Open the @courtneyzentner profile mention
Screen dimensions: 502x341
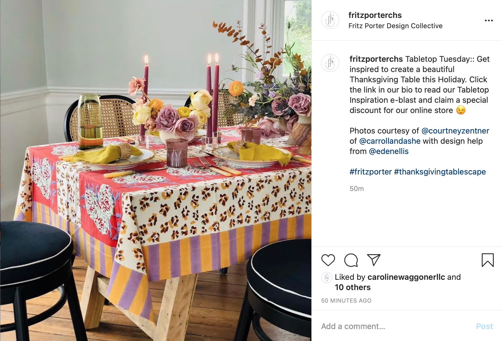[x=455, y=131]
